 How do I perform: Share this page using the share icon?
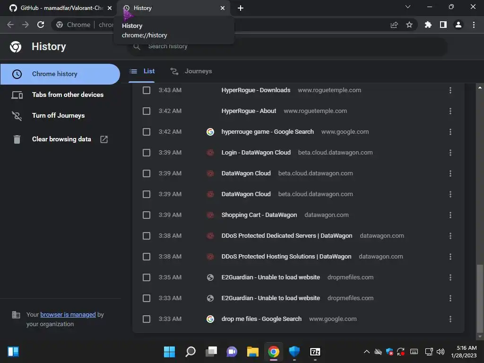coord(394,25)
